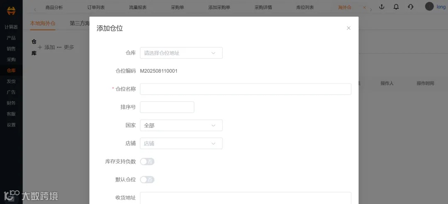Open 产品 in the sidebar

(11, 38)
